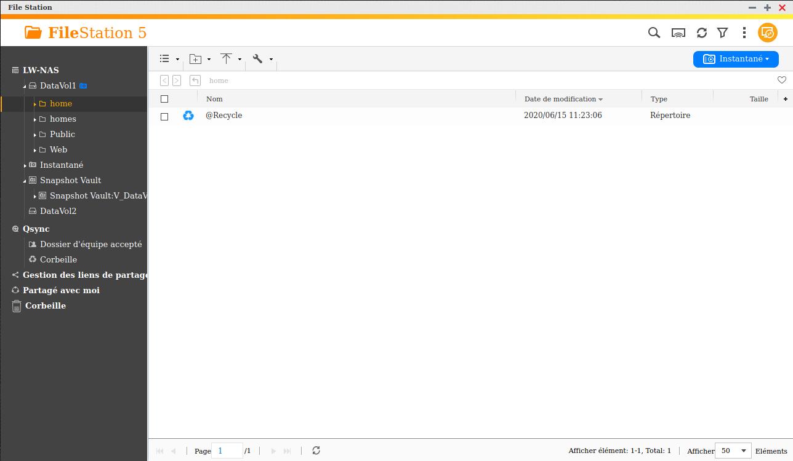Open the Instantané dropdown button

point(736,59)
